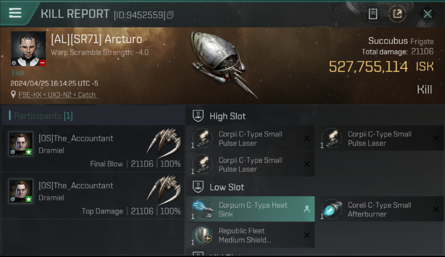Image resolution: width=445 pixels, height=257 pixels.
Task: Click the share export icon
Action: 397,14
